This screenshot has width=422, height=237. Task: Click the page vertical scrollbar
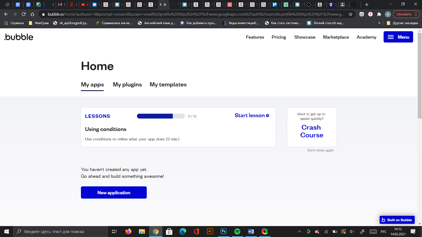tap(420, 76)
